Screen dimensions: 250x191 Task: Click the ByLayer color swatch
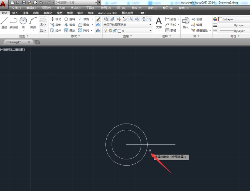pyautogui.click(x=220, y=19)
